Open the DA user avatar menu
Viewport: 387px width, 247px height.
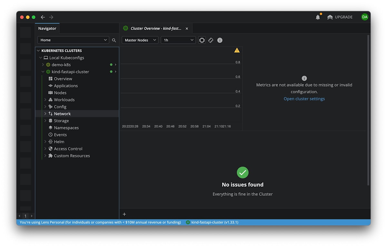(364, 17)
